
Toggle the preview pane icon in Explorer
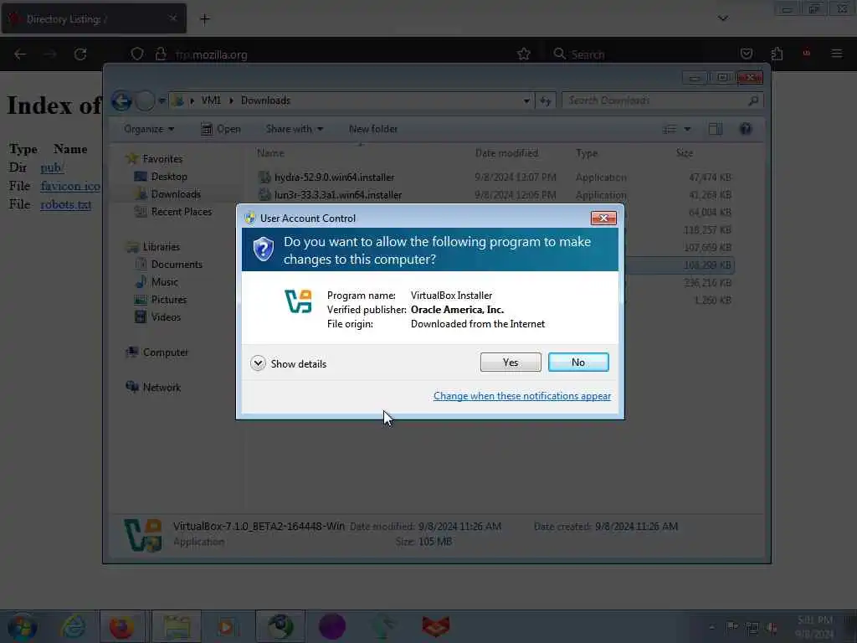[x=715, y=129]
